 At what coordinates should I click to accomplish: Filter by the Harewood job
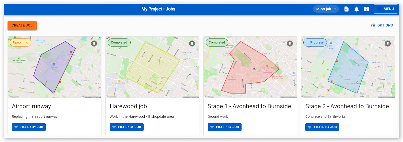(127, 127)
